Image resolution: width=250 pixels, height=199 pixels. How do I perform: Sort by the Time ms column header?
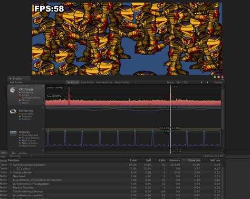click(x=194, y=160)
